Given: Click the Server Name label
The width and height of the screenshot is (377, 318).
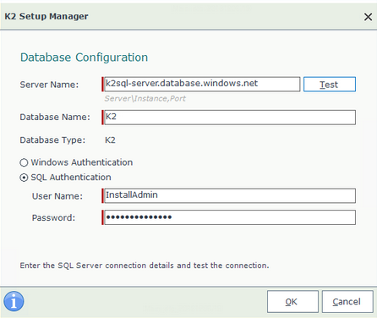Looking at the screenshot, I should tap(49, 85).
